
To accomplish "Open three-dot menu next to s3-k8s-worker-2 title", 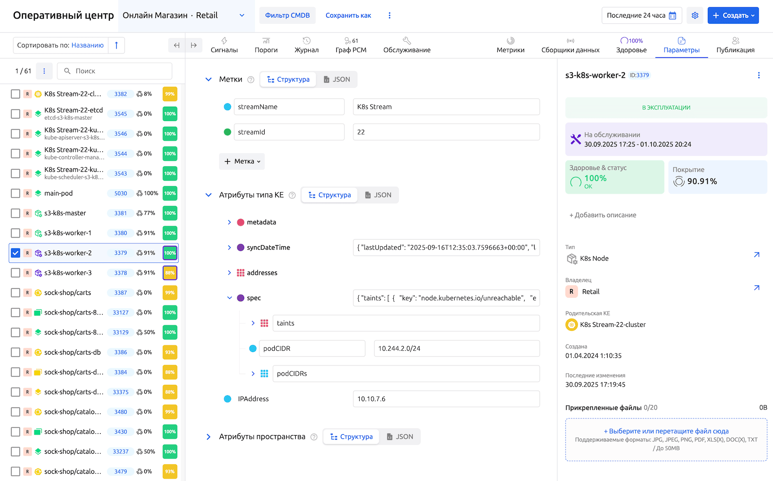I will click(x=759, y=75).
